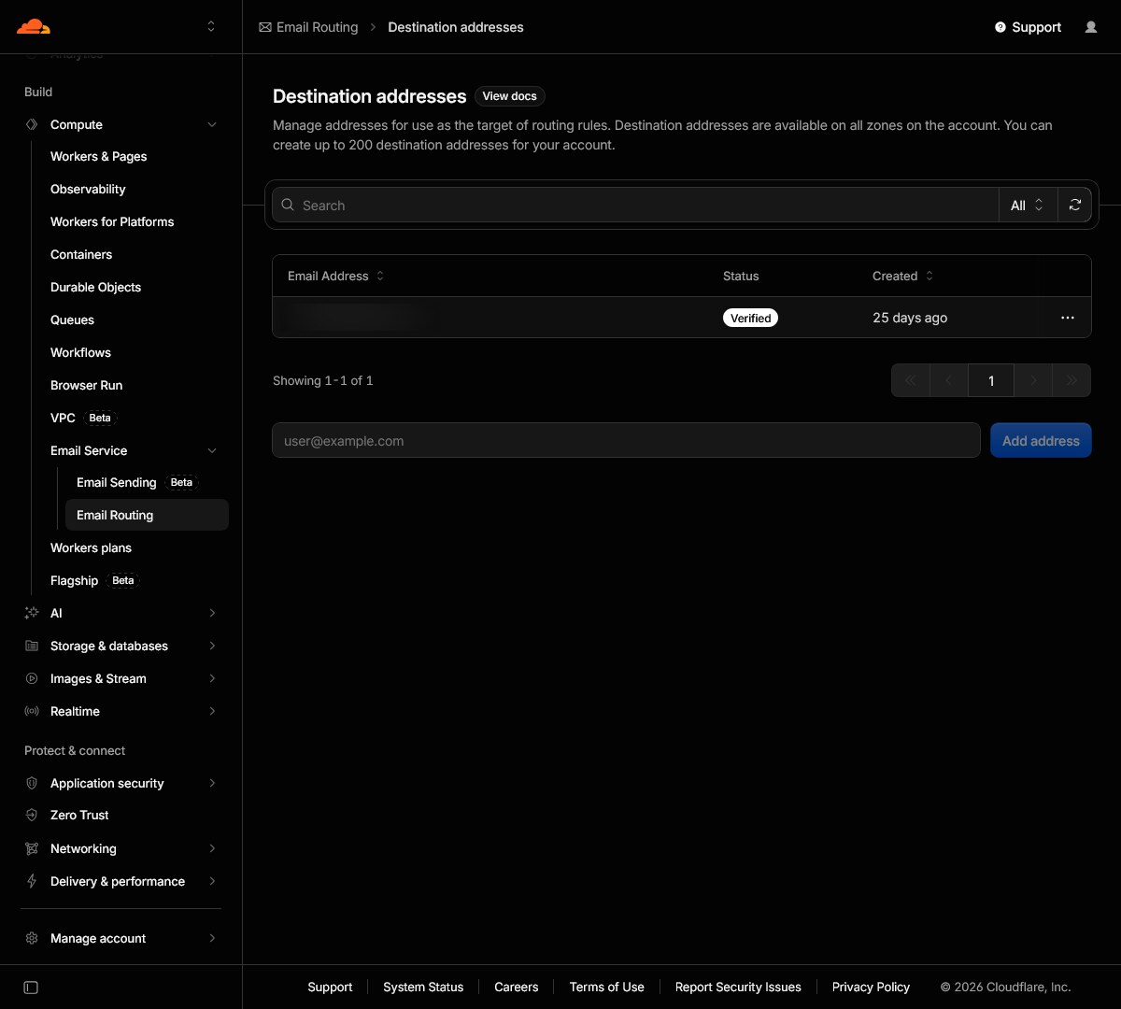Expand Images & Stream section
Screen dimensions: 1121x1009
point(212,678)
